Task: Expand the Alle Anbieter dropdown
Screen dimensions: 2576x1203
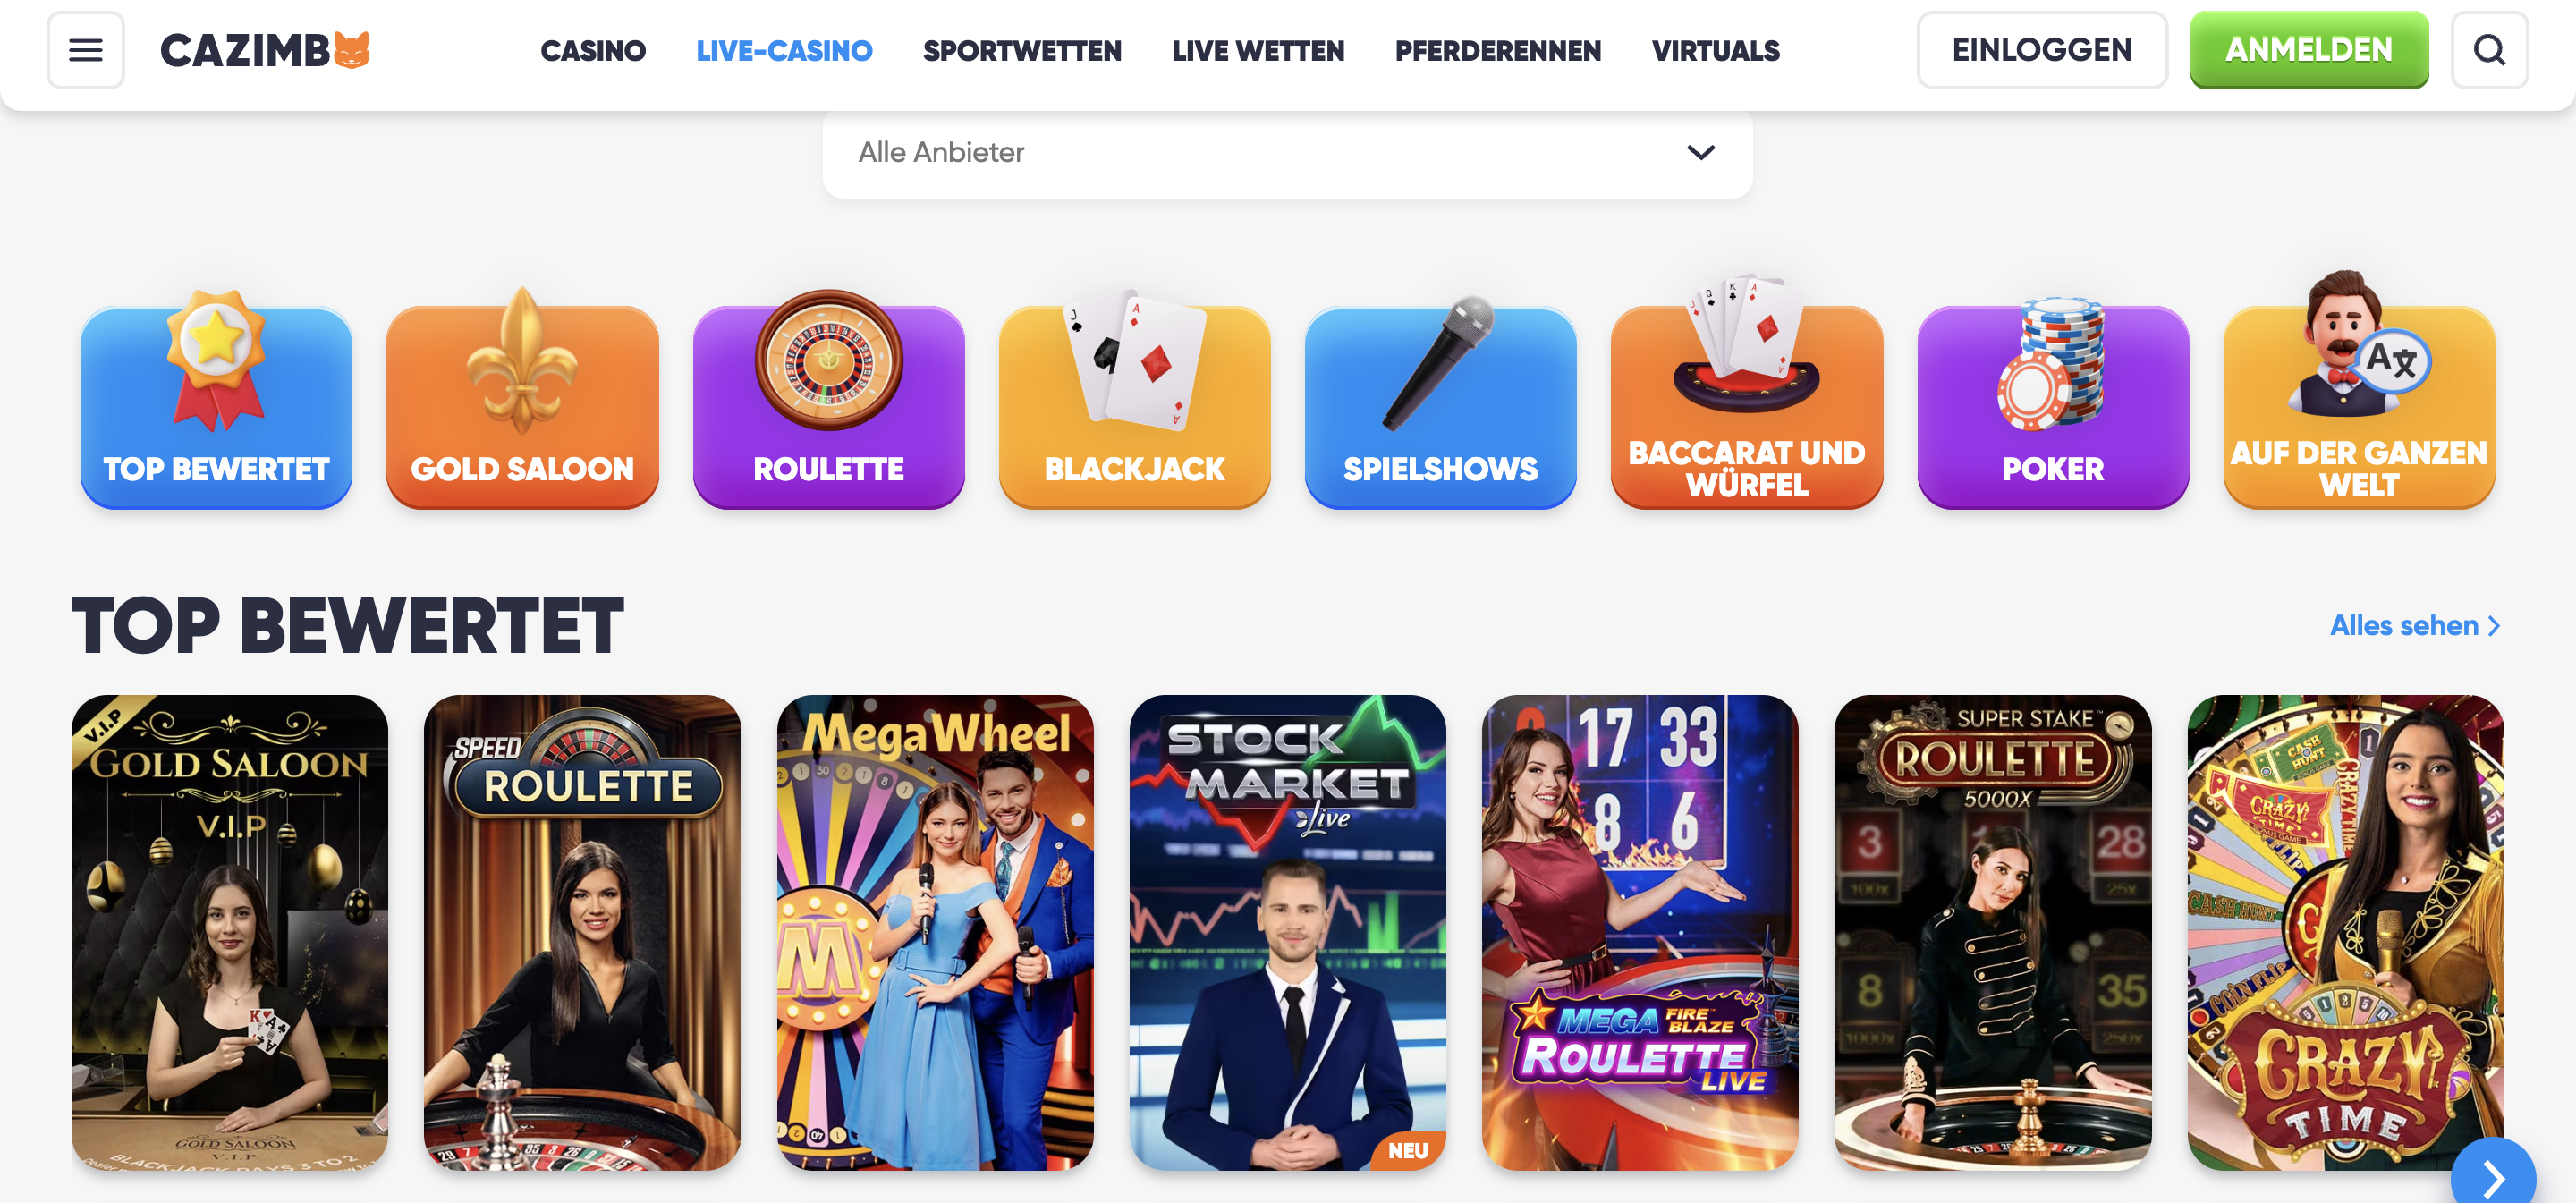Action: point(1287,152)
